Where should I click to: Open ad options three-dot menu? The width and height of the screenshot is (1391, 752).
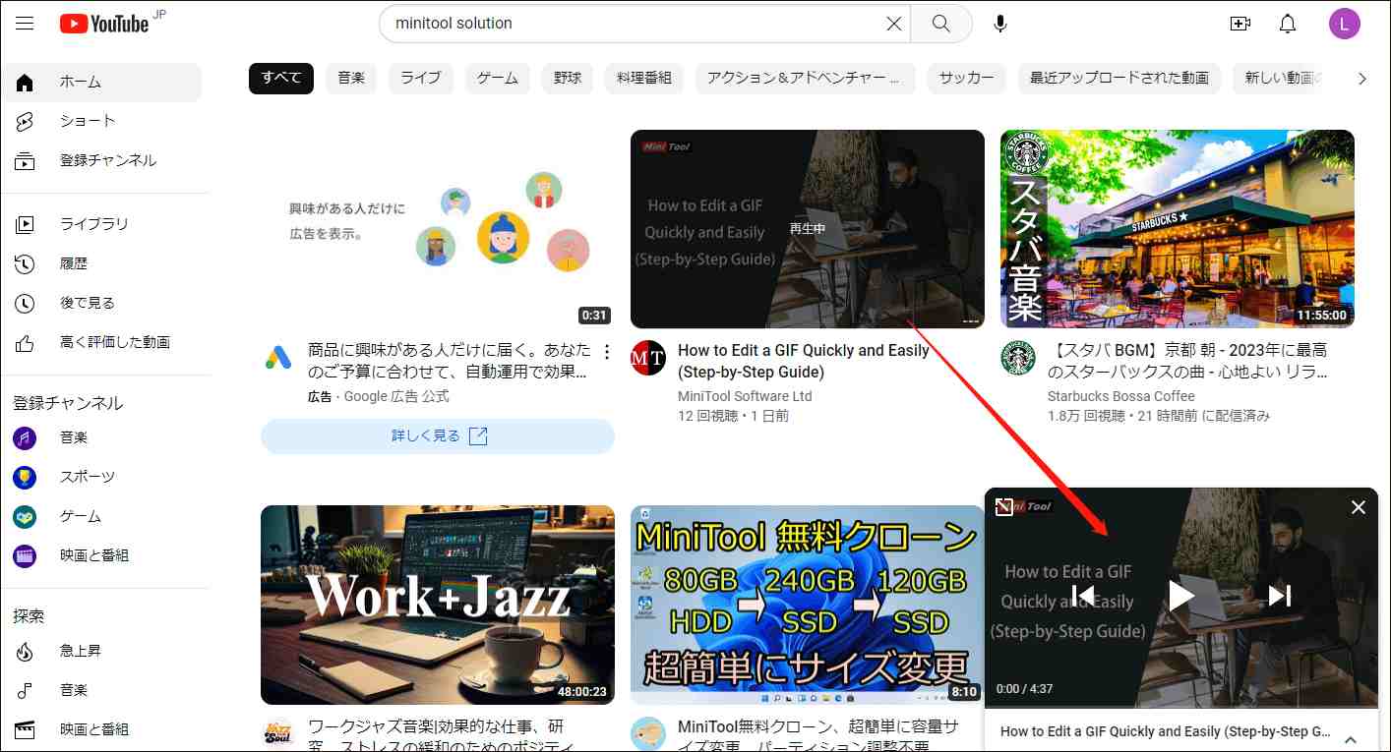click(x=607, y=352)
